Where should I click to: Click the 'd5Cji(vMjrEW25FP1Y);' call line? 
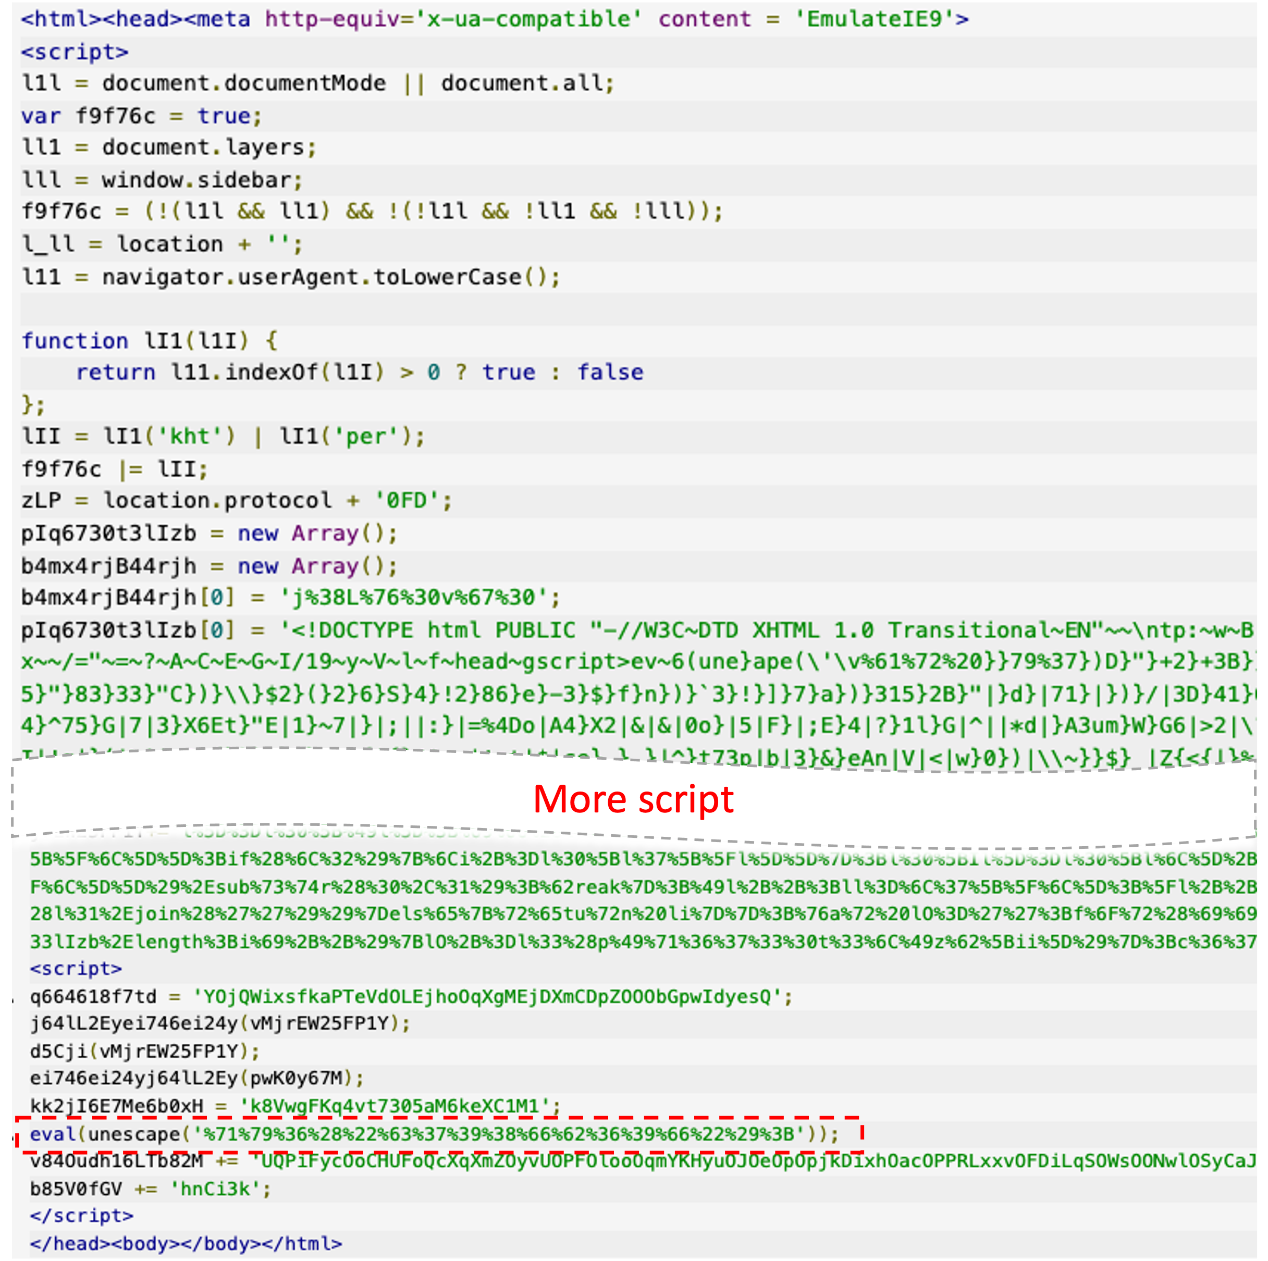point(144,1051)
